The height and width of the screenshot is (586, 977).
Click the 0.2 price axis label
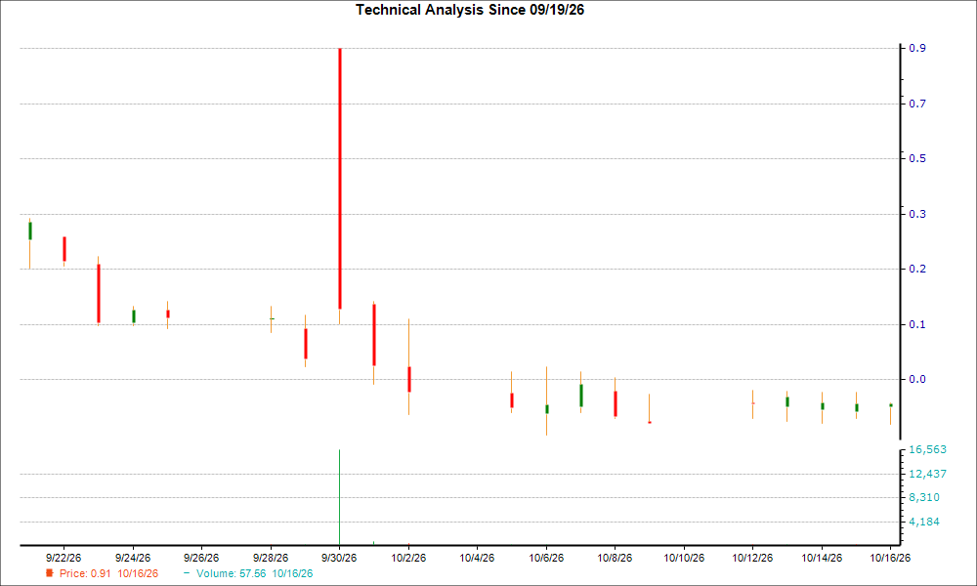tap(917, 269)
